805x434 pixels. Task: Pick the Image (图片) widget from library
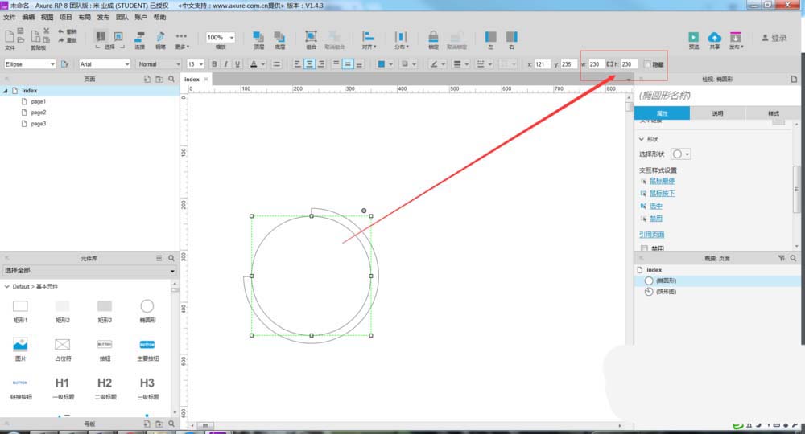tap(21, 349)
